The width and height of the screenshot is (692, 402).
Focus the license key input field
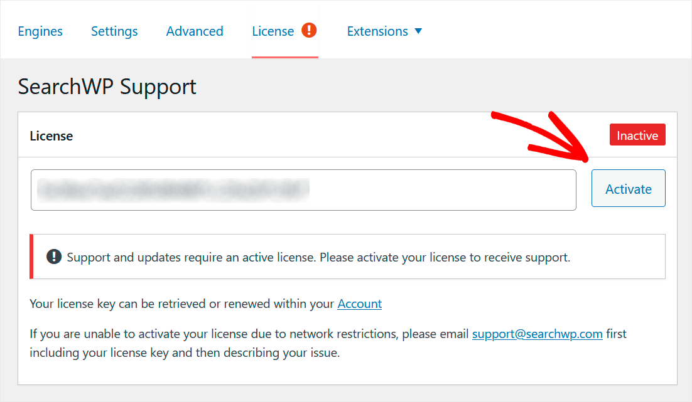pyautogui.click(x=440, y=189)
